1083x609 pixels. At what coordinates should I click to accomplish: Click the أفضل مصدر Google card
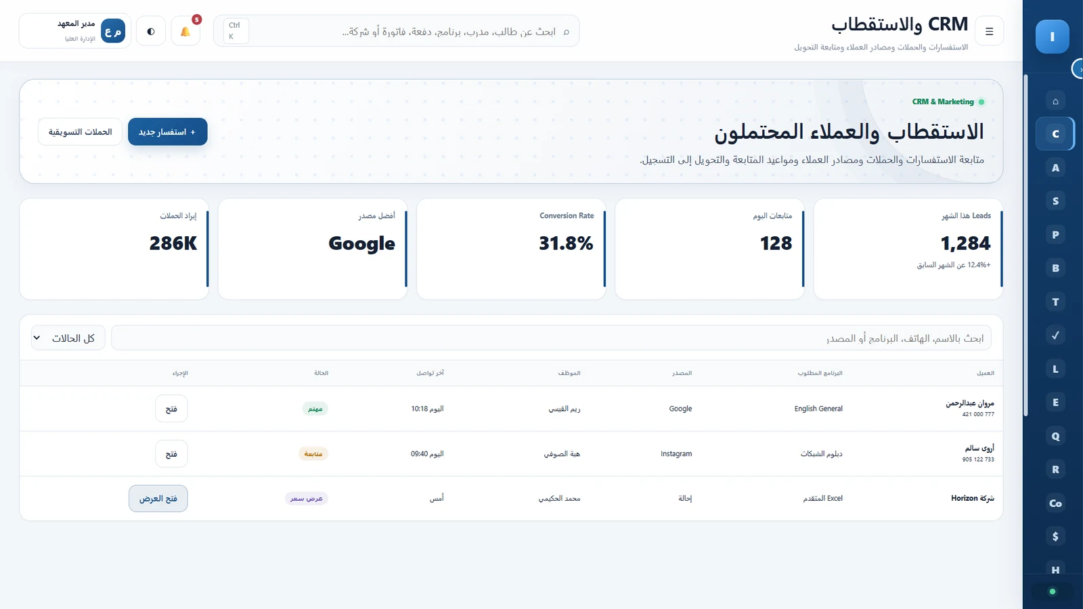tap(313, 249)
